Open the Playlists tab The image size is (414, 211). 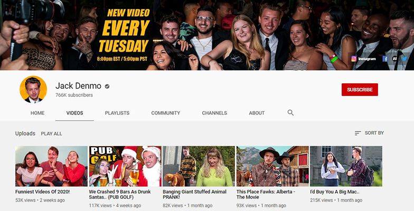(x=117, y=113)
